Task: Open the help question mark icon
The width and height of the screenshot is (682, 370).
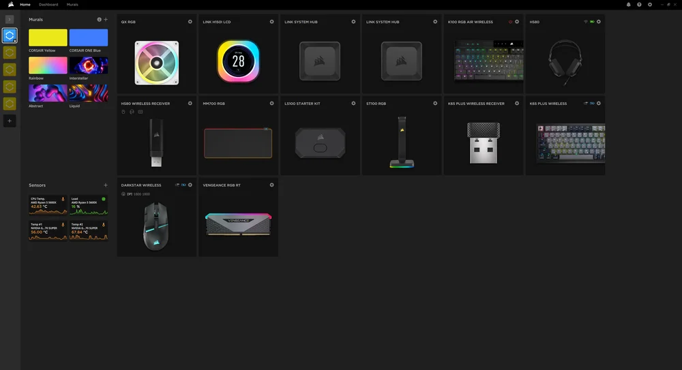Action: pyautogui.click(x=639, y=5)
